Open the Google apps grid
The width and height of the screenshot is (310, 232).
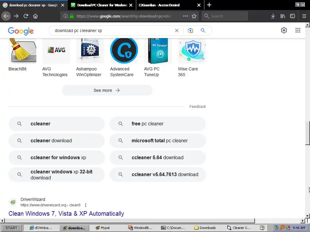click(x=298, y=30)
